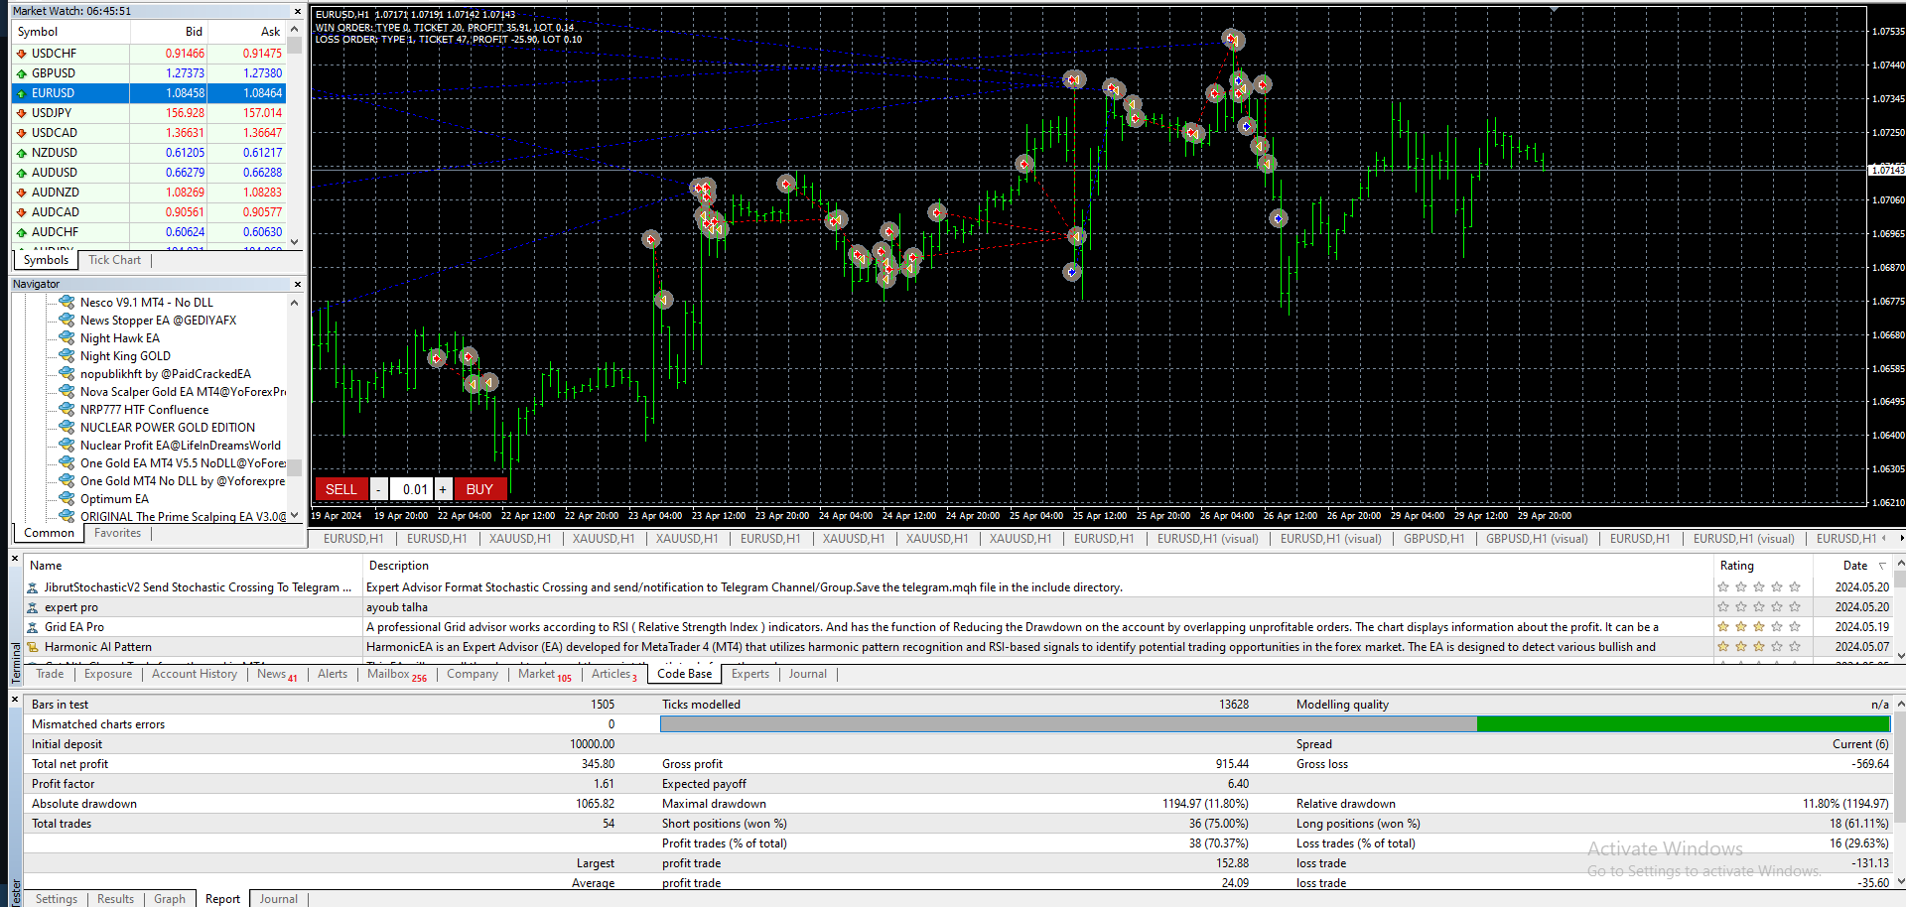The height and width of the screenshot is (907, 1906).
Task: Select the News Stopper EA icon in Navigator
Action: (x=67, y=320)
